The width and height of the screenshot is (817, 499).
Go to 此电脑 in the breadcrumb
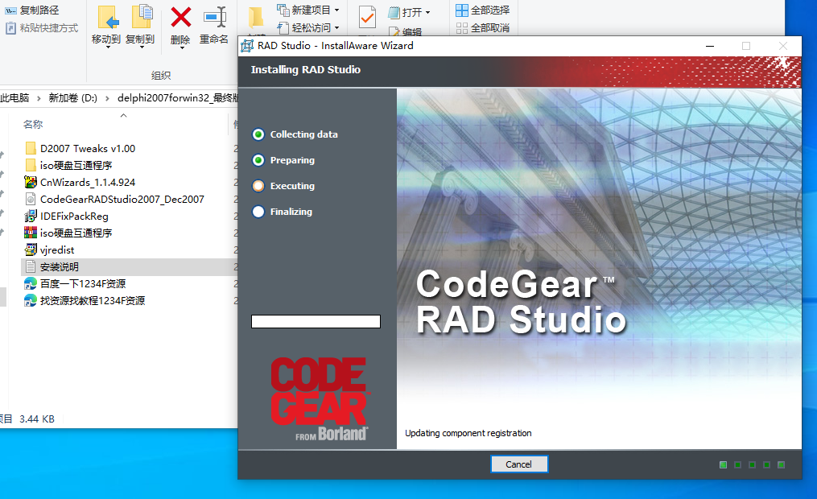pos(14,98)
